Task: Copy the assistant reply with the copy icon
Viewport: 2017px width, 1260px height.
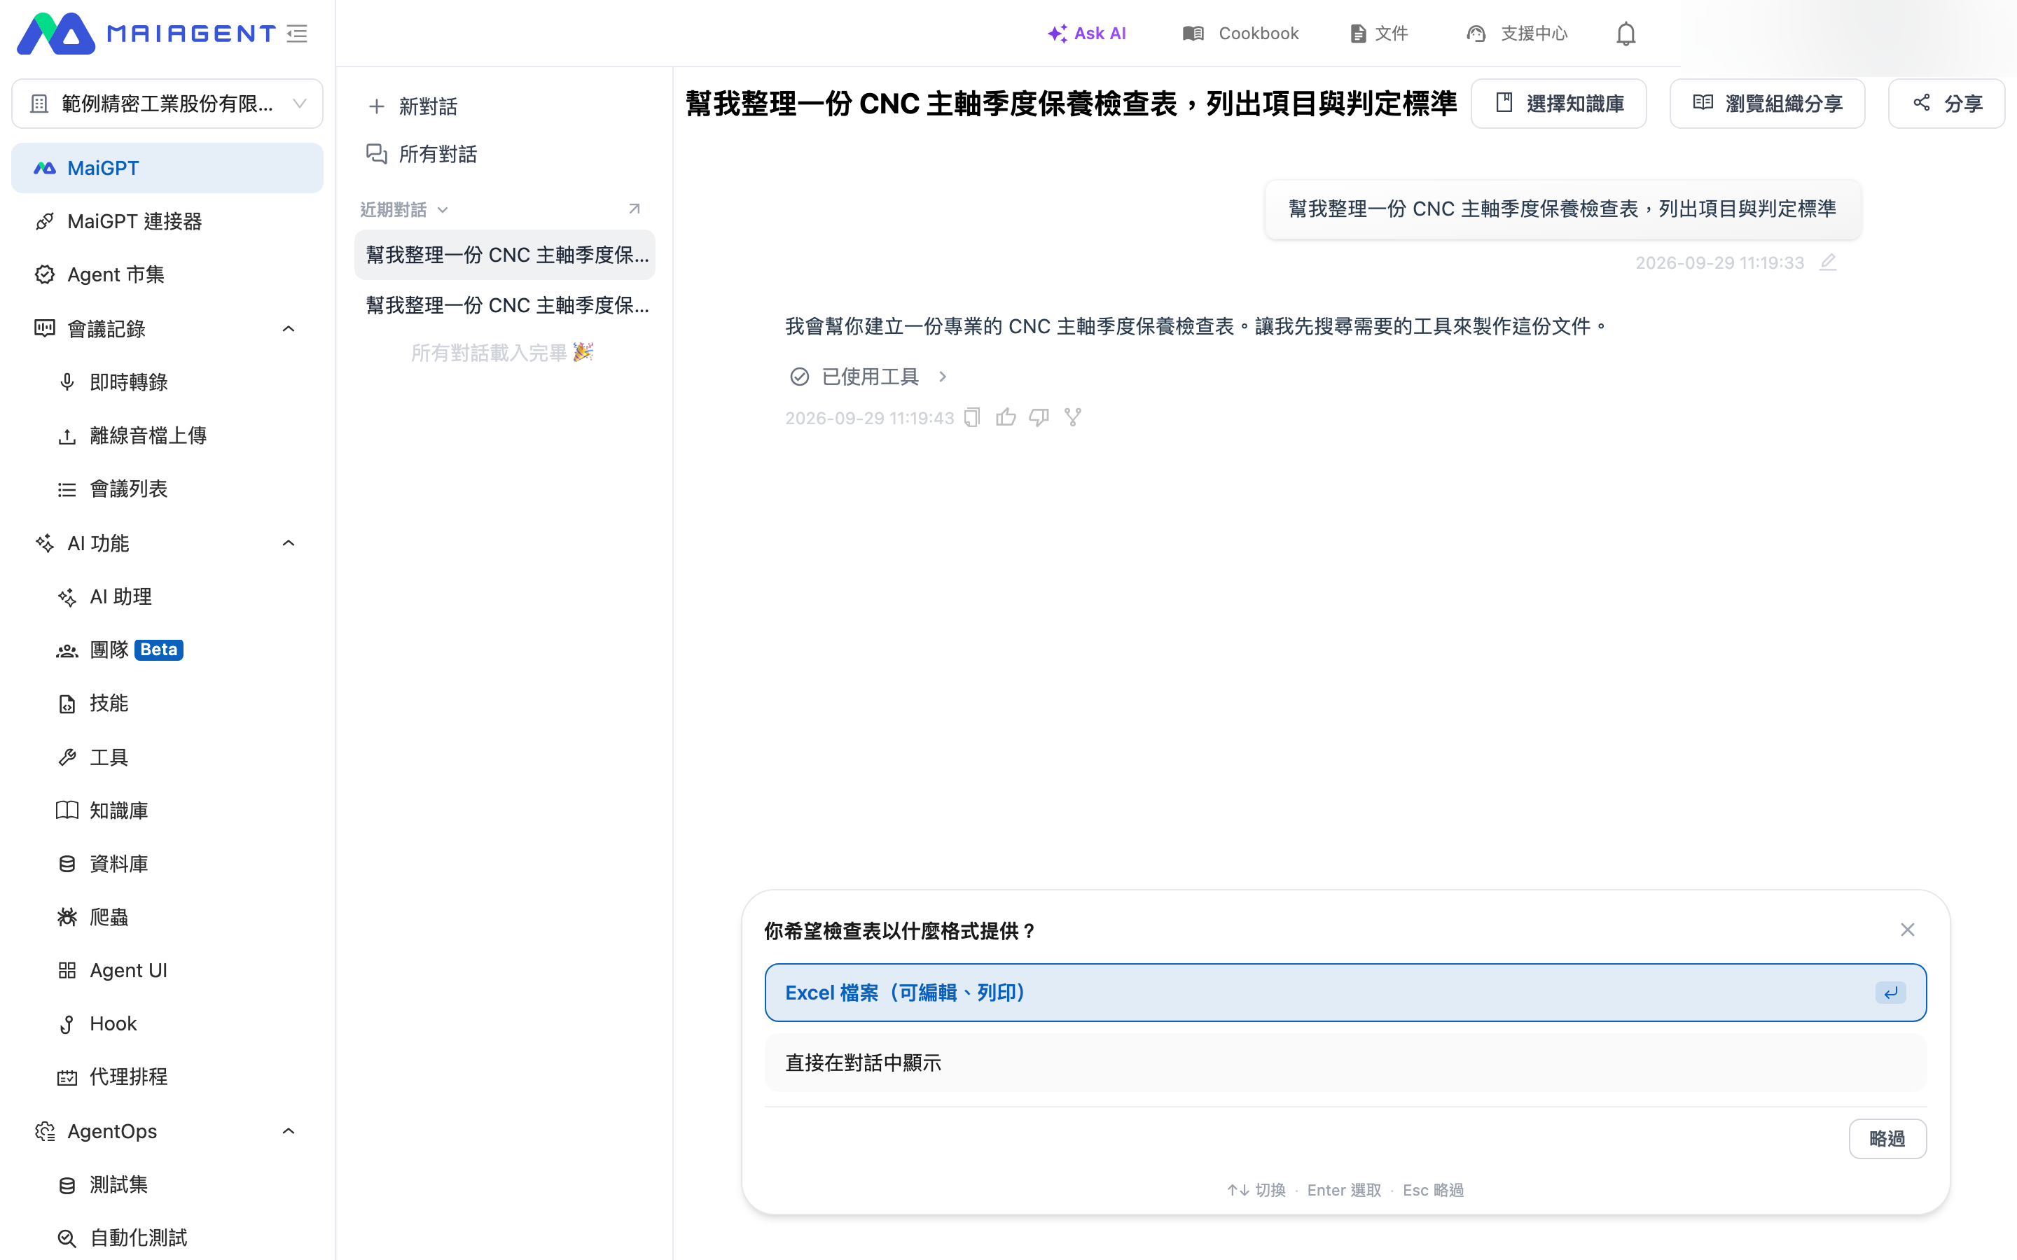Action: 972,417
